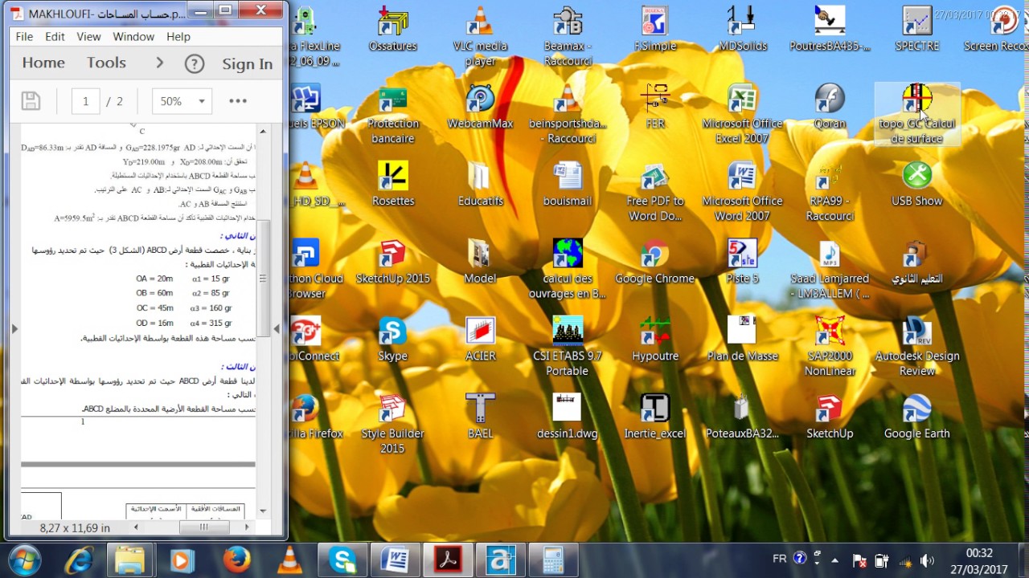1029x578 pixels.
Task: Select the topo_GC Calcul de surface icon
Action: click(x=917, y=114)
